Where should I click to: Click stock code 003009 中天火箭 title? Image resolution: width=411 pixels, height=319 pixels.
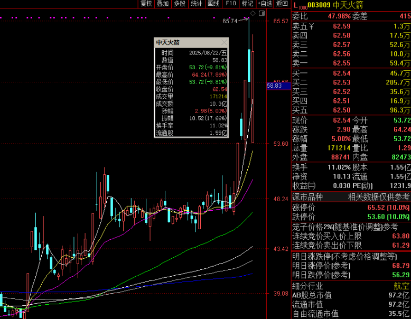click(335, 5)
